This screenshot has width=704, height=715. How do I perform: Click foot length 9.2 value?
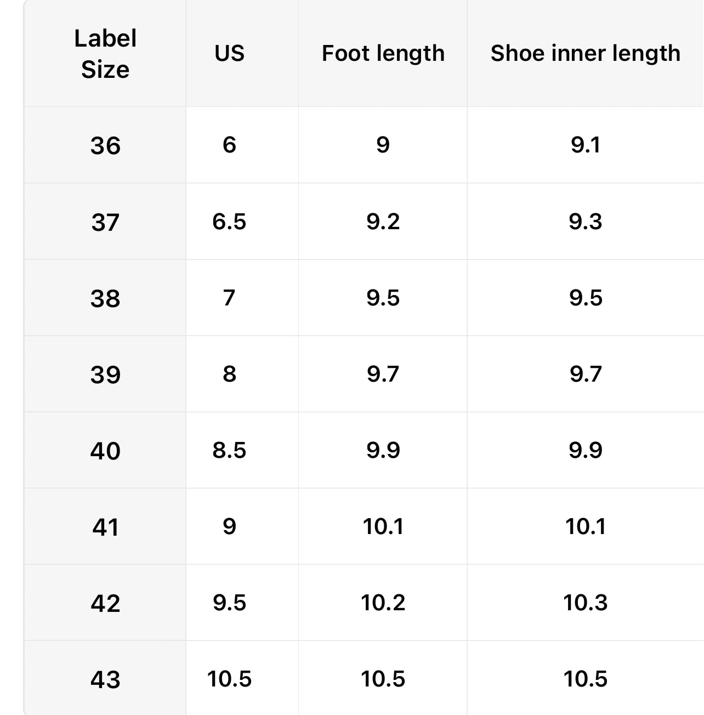pyautogui.click(x=383, y=222)
